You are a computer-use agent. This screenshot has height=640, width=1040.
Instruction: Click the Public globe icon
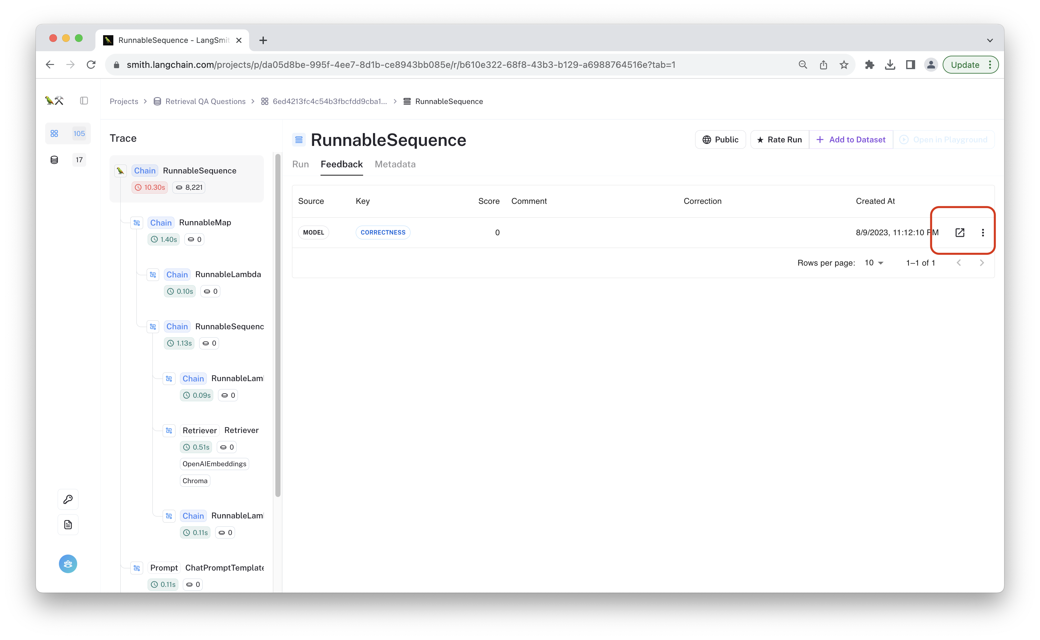point(706,140)
